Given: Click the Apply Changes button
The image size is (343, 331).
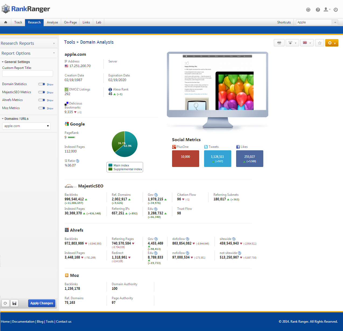Looking at the screenshot, I should click(42, 303).
